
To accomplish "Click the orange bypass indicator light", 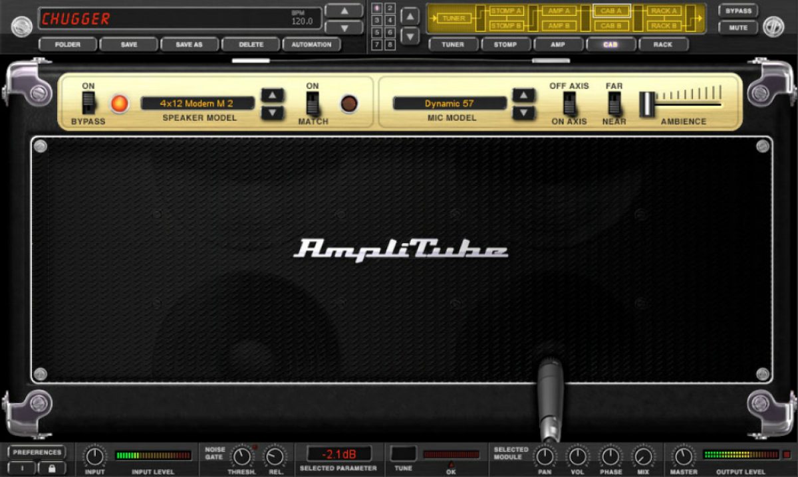I will (x=119, y=104).
